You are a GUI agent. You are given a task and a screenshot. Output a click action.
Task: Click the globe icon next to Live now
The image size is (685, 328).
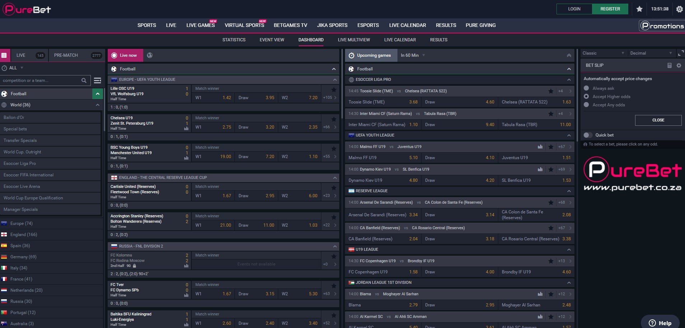(x=150, y=55)
